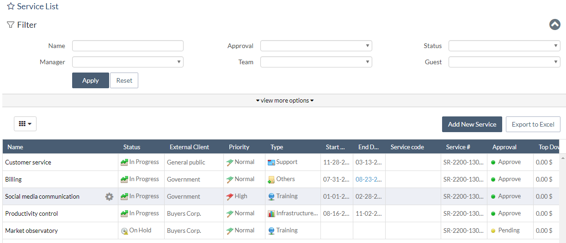
Task: Click green approval dot for Social media communication
Action: pos(493,197)
